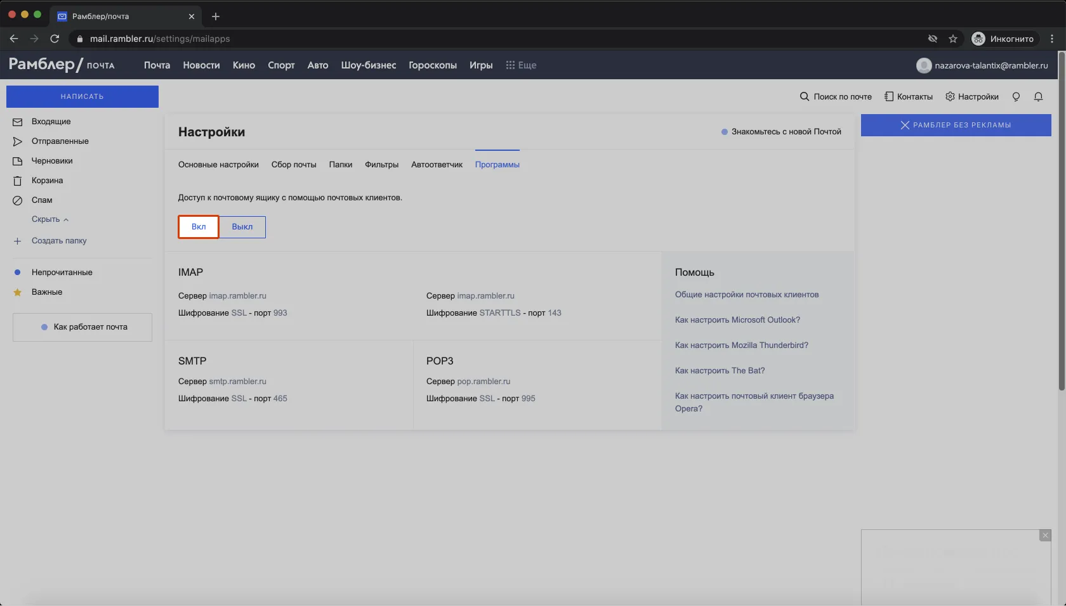Select the Программы tab
Screen dimensions: 1066x606
click(497, 165)
